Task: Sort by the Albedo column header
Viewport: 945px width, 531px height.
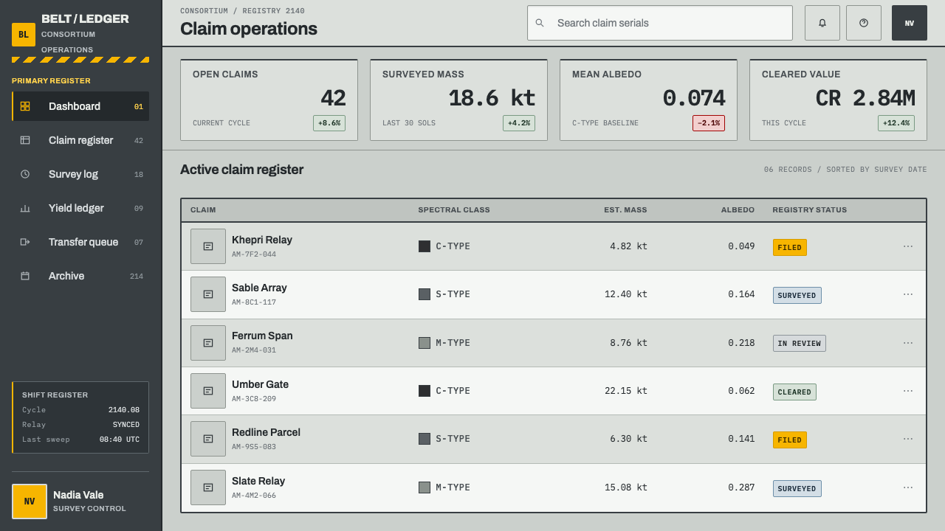Action: (x=738, y=210)
